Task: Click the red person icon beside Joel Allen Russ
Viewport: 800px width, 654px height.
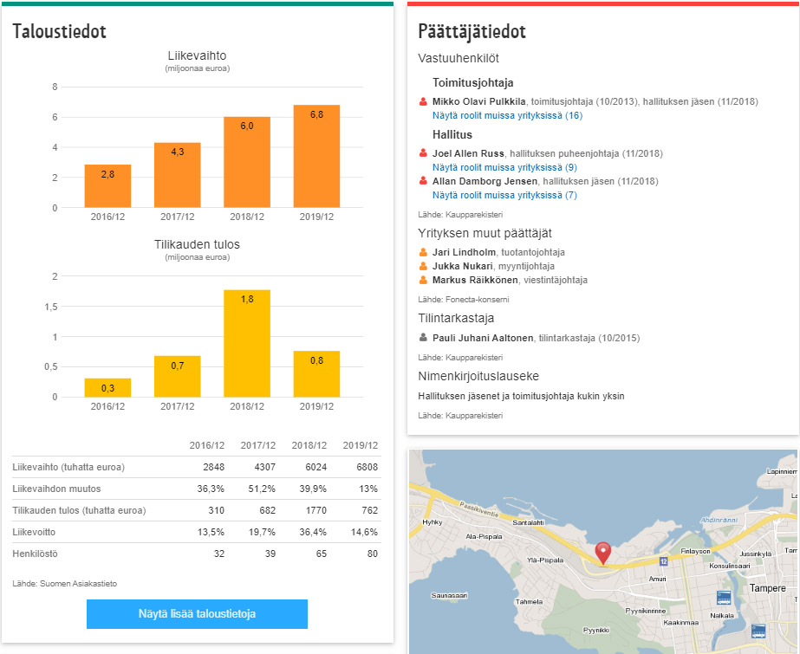Action: click(x=423, y=153)
